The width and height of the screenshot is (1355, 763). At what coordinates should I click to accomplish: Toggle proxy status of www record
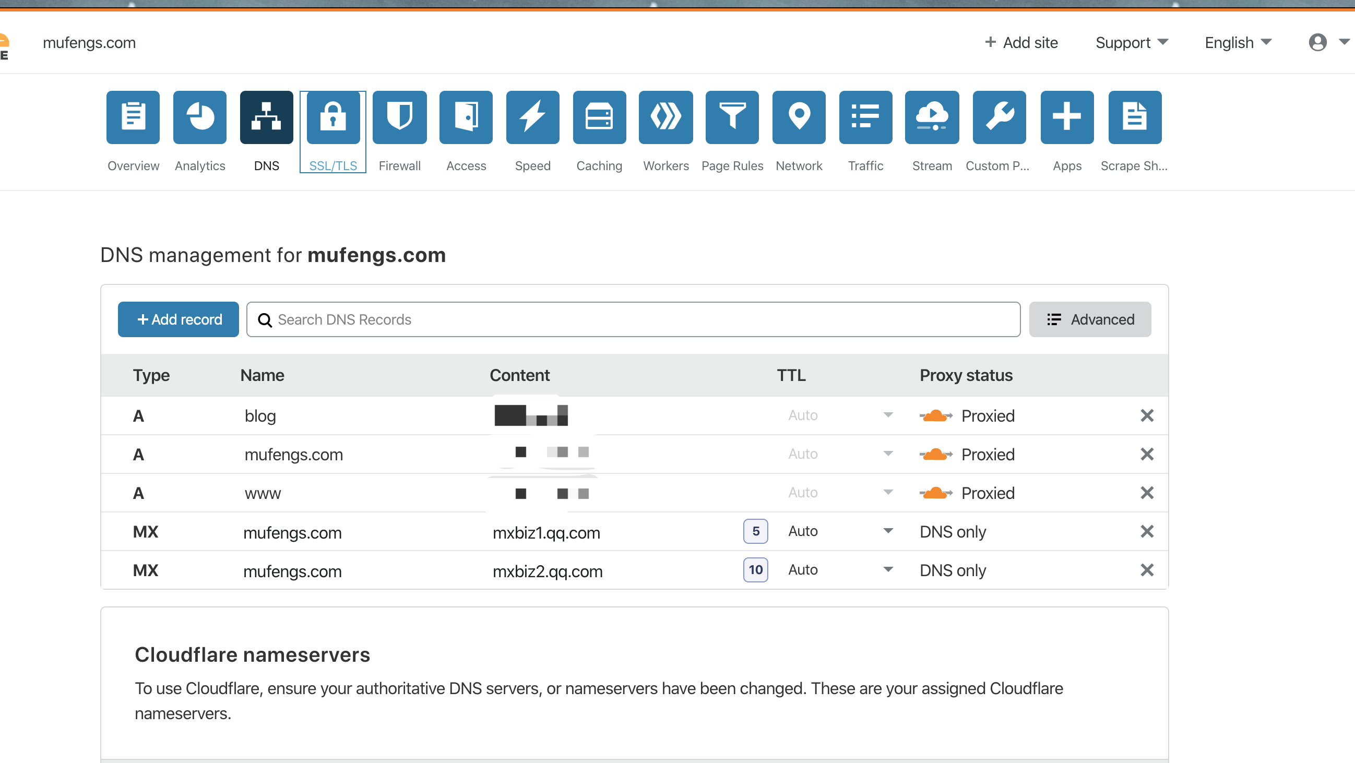coord(936,493)
